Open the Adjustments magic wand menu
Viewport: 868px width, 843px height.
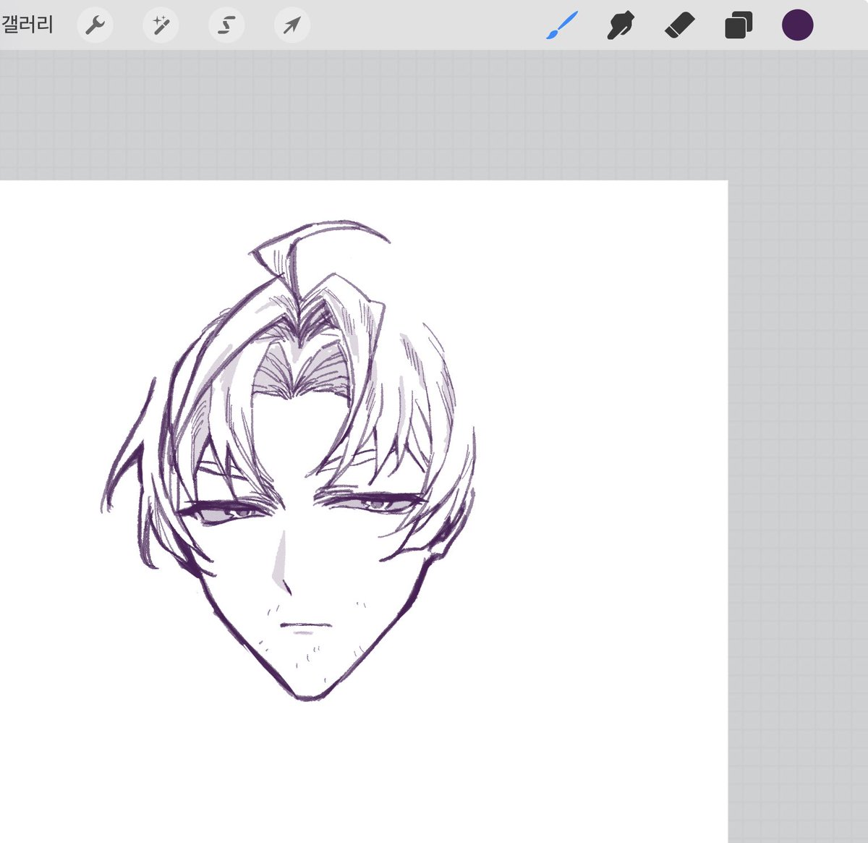click(x=161, y=25)
